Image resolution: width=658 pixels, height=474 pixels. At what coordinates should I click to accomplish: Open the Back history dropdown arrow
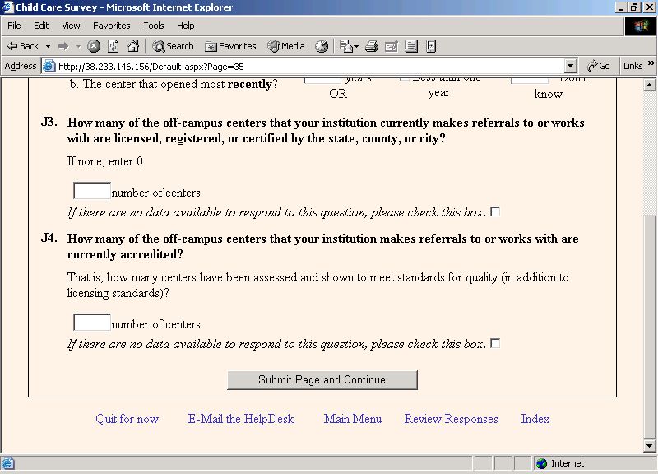point(48,46)
